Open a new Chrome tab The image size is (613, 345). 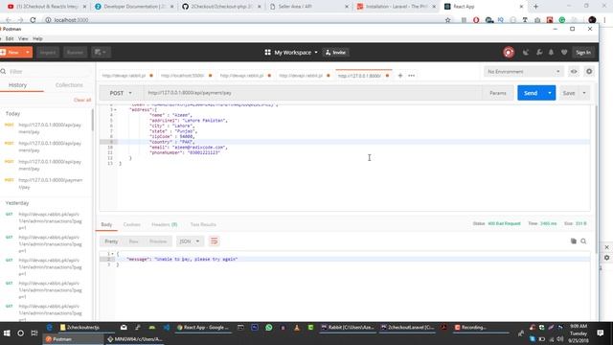[x=536, y=7]
